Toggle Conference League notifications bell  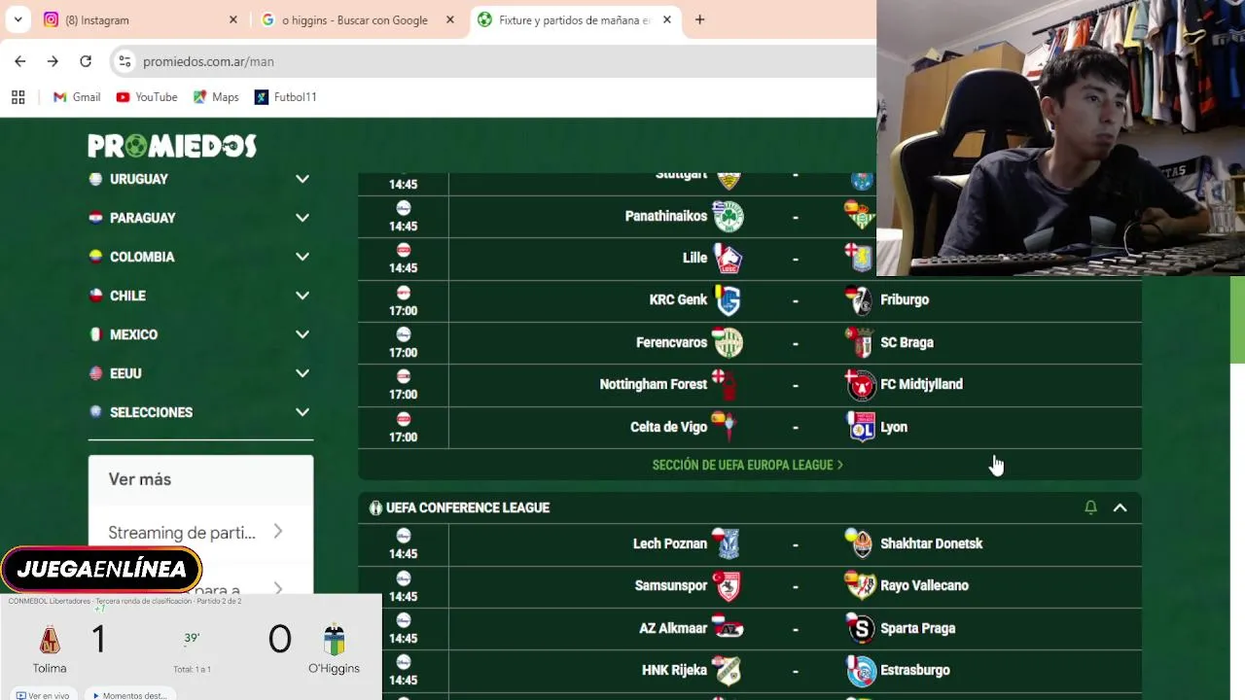click(x=1090, y=507)
